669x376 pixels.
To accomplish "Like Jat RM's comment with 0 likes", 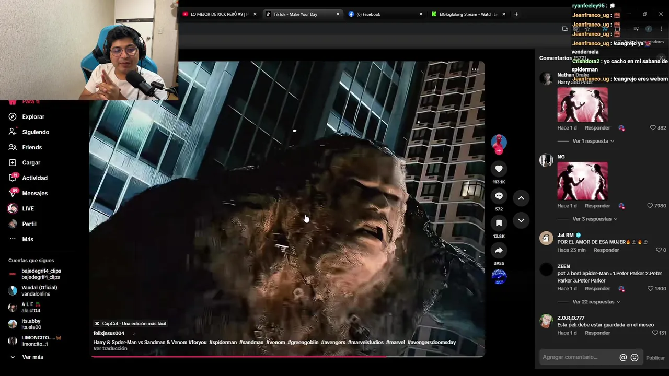I will tap(659, 250).
